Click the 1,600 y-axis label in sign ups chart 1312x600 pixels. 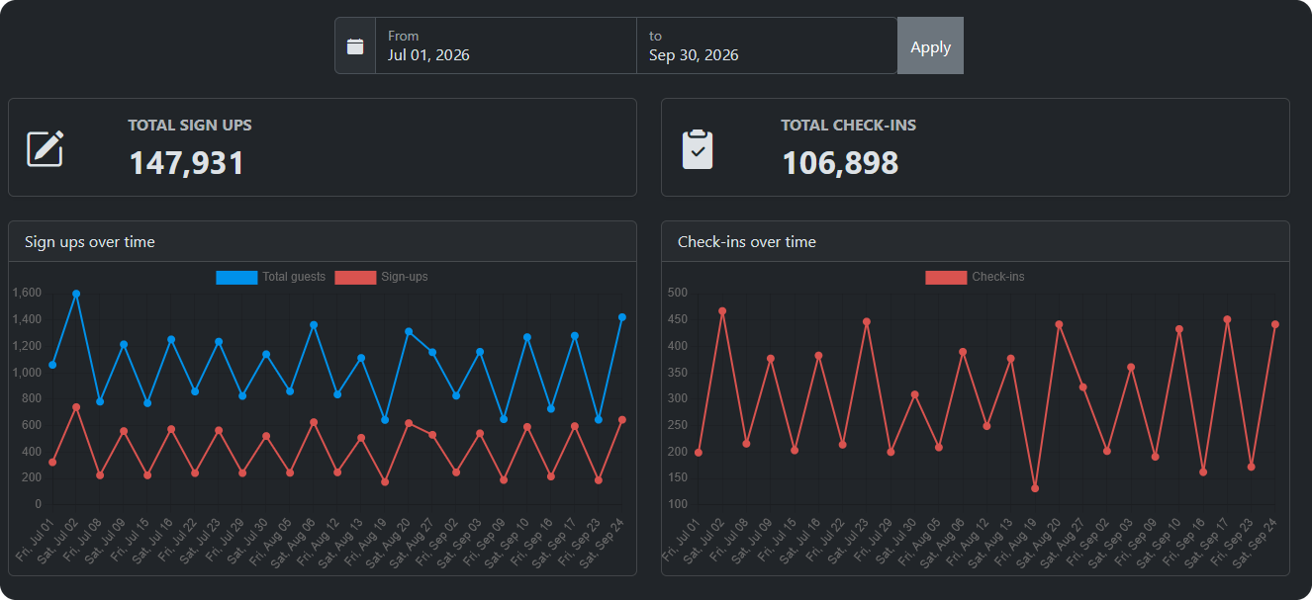[x=27, y=293]
